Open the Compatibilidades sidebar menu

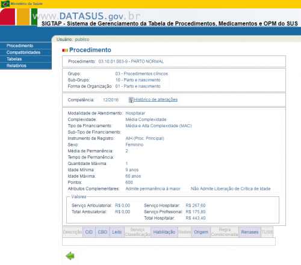click(x=26, y=52)
